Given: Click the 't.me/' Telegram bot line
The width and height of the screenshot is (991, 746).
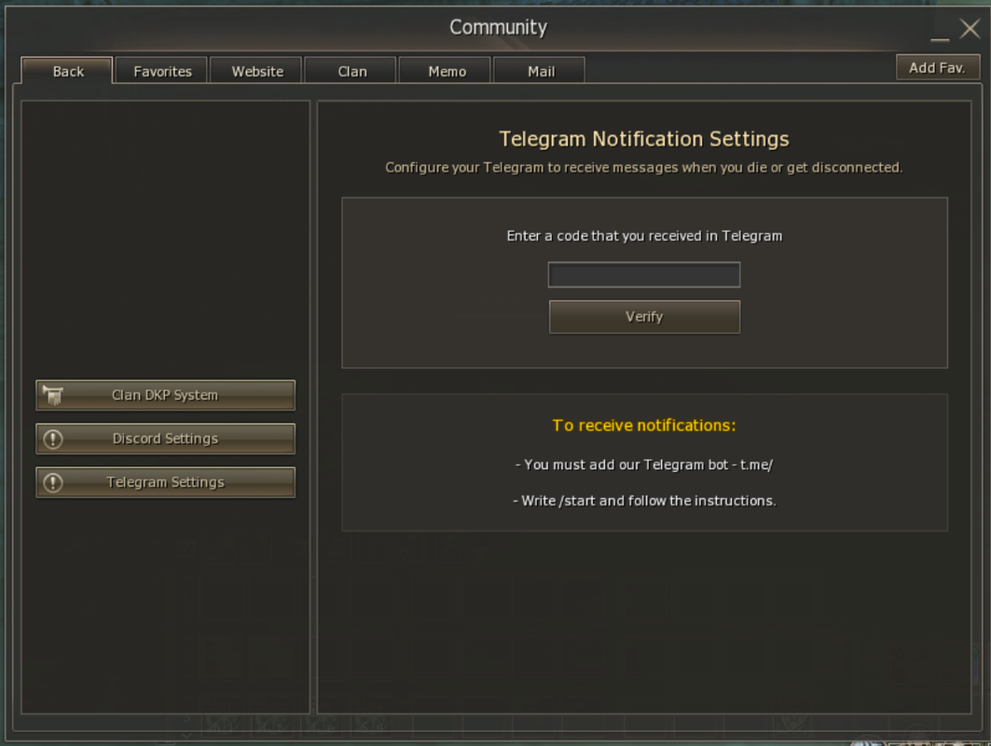Looking at the screenshot, I should coord(644,464).
